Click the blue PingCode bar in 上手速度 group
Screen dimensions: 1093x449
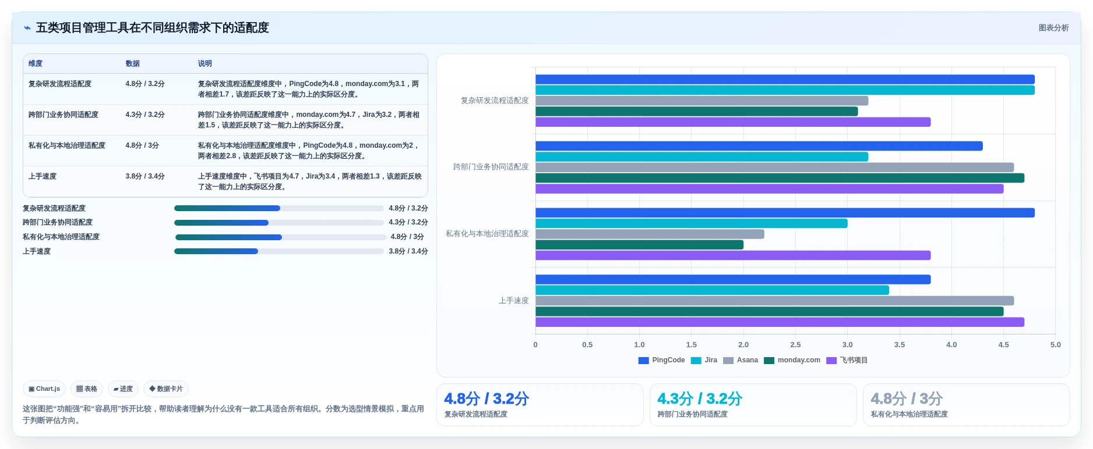733,280
